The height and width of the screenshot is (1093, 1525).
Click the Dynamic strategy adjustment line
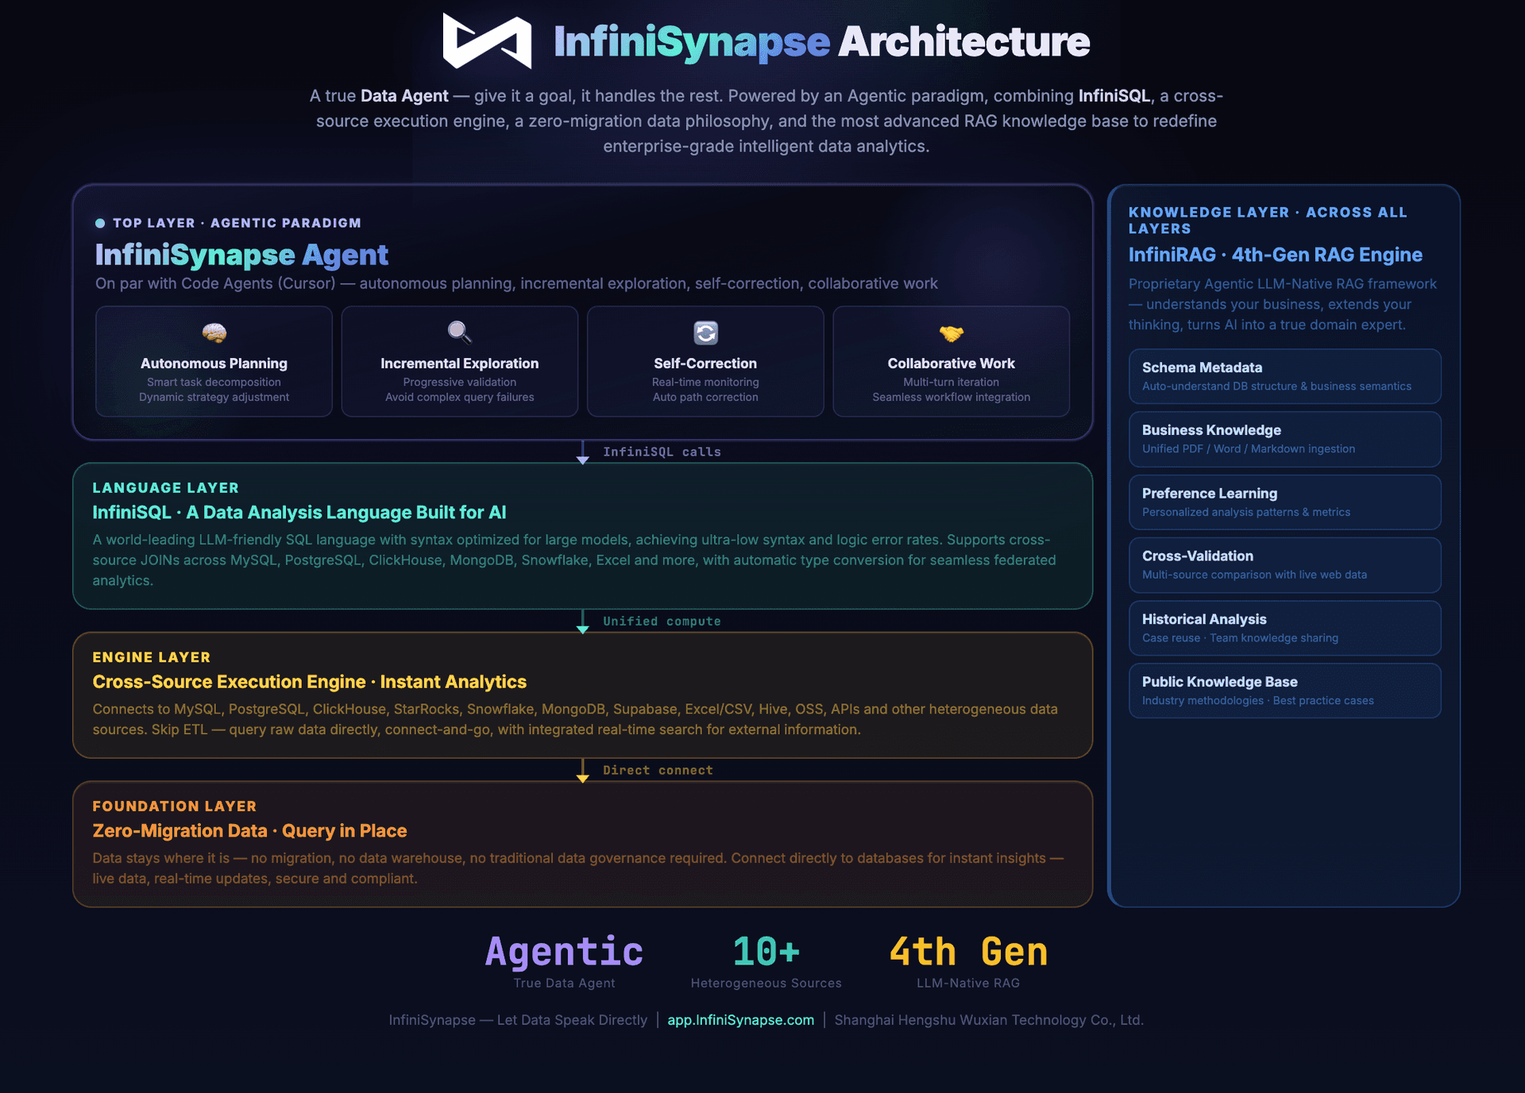[214, 398]
